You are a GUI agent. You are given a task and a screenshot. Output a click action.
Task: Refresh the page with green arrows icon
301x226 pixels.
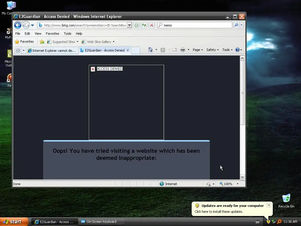point(144,25)
